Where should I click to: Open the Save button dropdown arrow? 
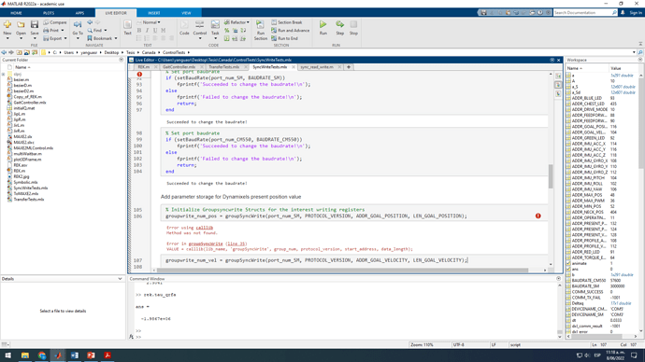(x=35, y=38)
